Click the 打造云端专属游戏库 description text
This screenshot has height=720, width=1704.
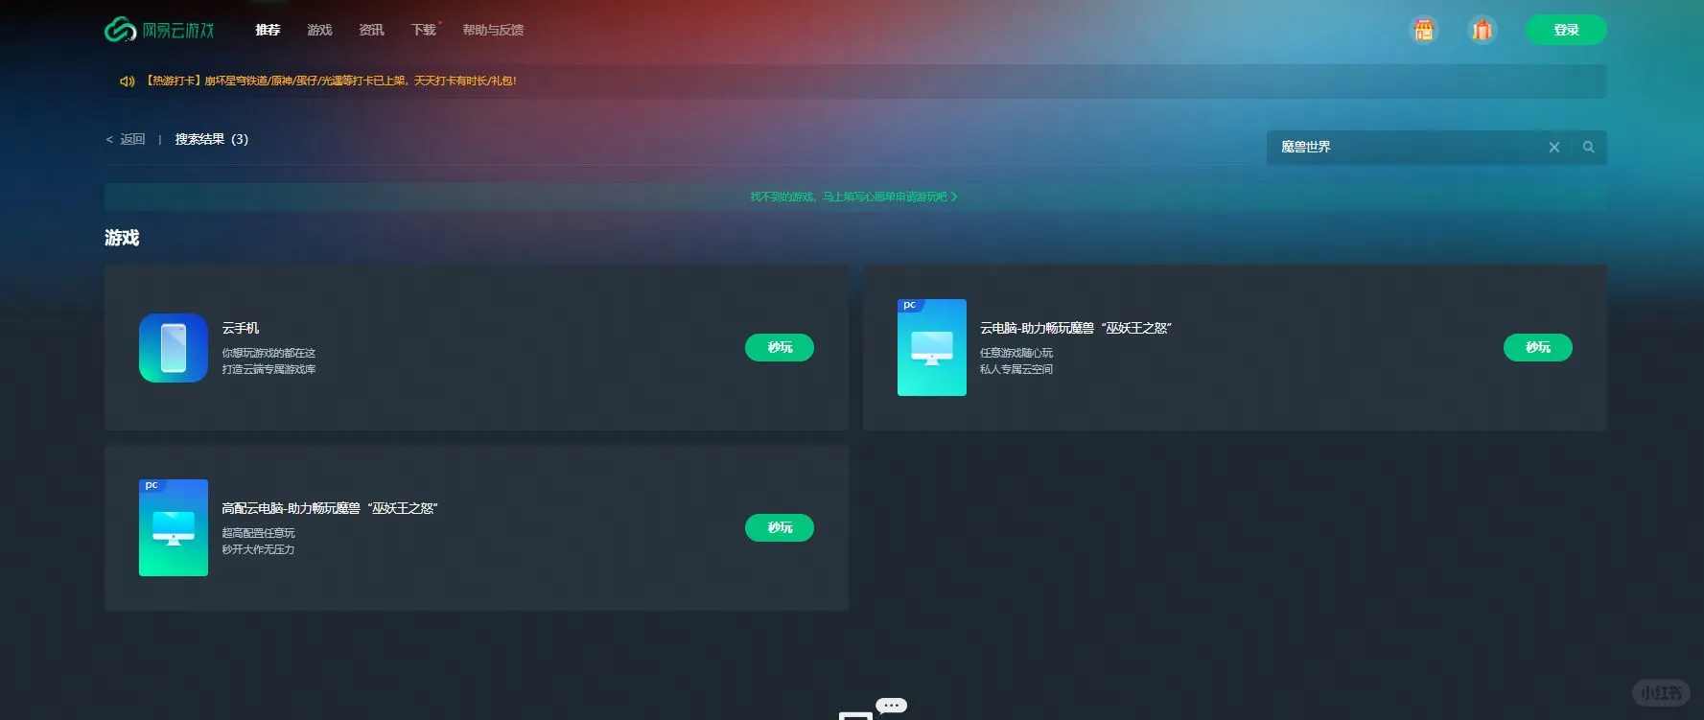pos(268,369)
